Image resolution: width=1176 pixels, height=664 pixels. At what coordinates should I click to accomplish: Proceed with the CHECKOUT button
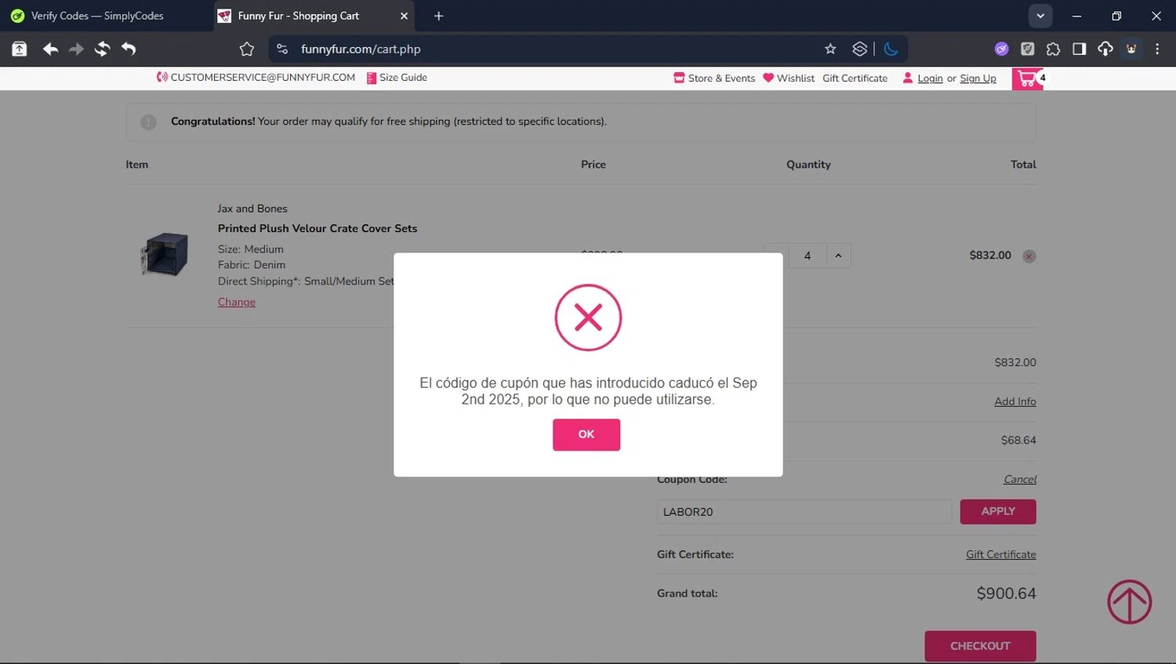(x=980, y=646)
